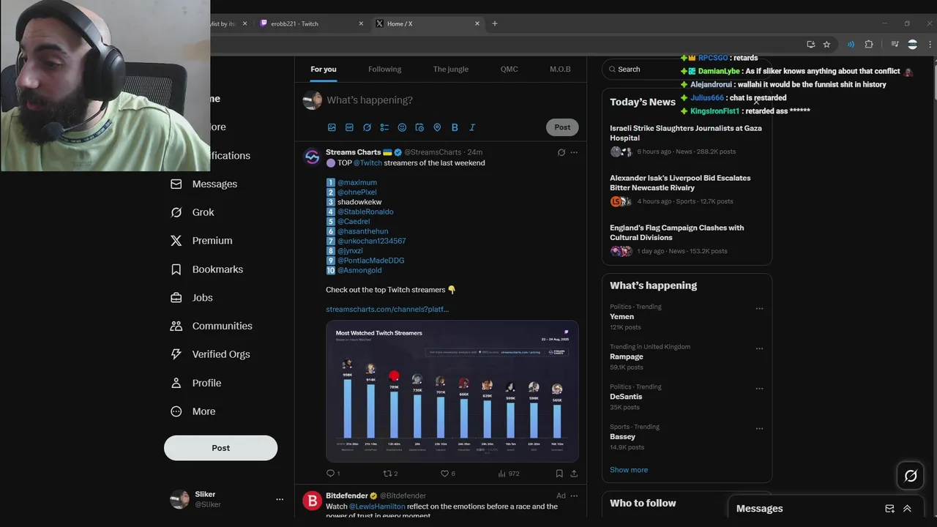Like the Streams Charts post
This screenshot has width=937, height=527.
click(447, 474)
